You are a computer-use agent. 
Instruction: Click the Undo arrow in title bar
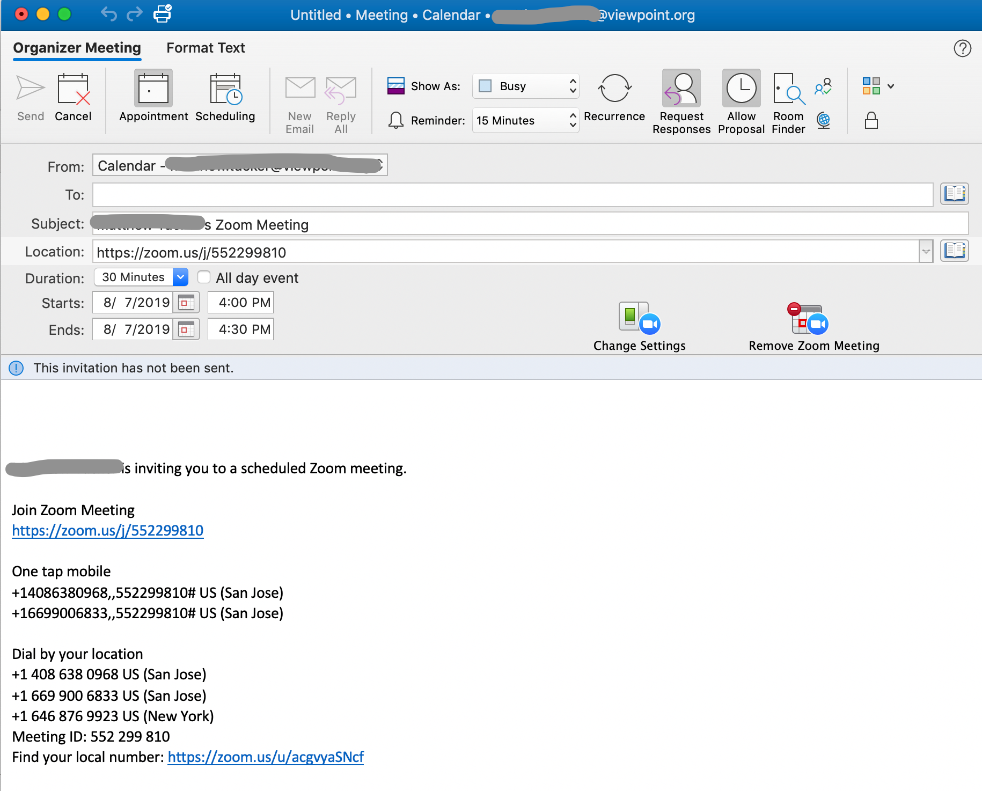point(109,14)
